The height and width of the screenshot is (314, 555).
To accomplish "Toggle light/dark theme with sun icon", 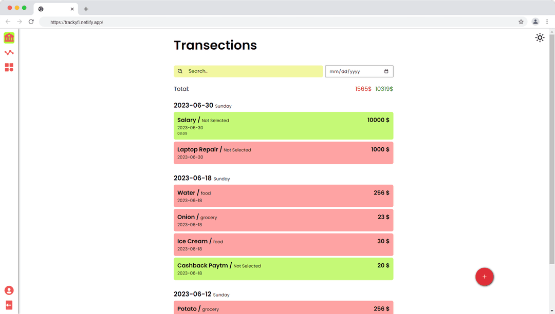I will coord(540,37).
